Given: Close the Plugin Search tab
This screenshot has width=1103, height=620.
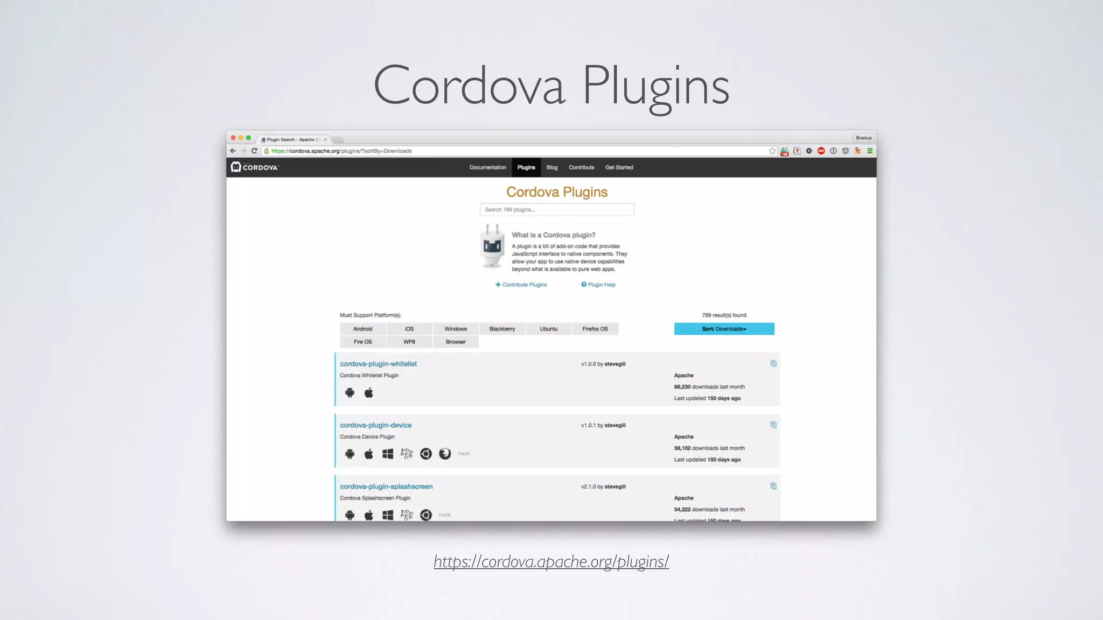Looking at the screenshot, I should tap(325, 139).
